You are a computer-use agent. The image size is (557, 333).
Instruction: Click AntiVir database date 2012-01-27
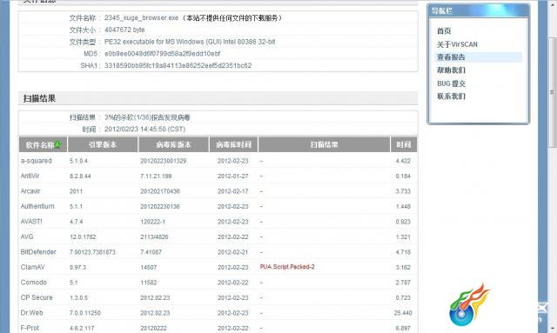tap(233, 176)
